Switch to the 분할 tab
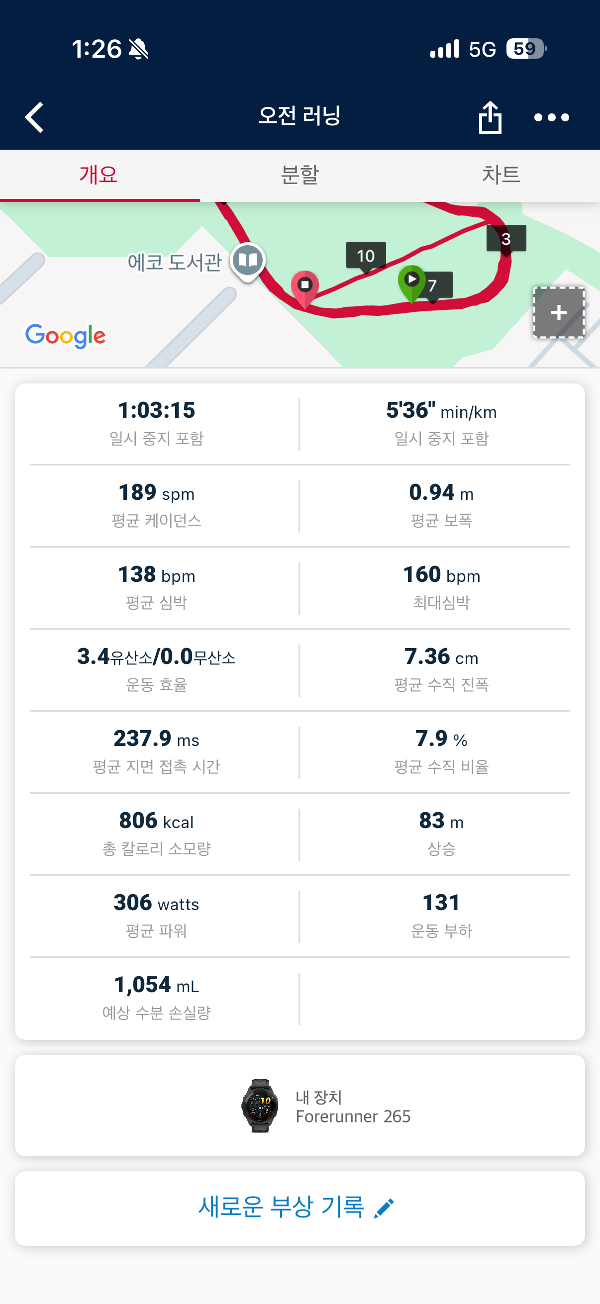This screenshot has width=600, height=1304. tap(300, 175)
